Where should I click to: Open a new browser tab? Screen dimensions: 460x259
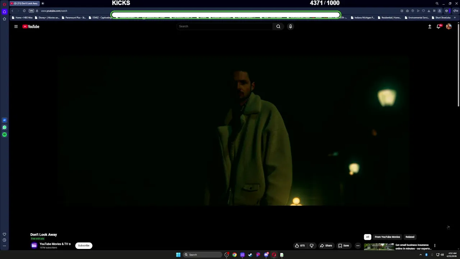[x=42, y=3]
